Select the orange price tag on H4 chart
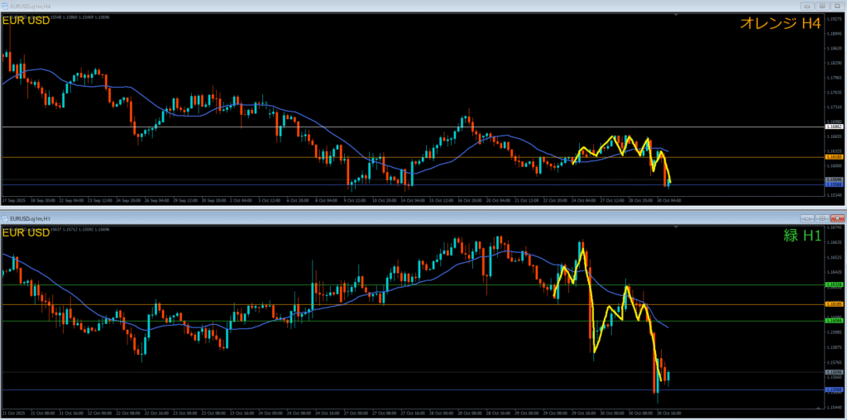The image size is (847, 420). click(x=834, y=156)
